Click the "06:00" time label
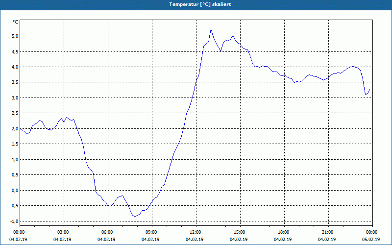Screen dimensions: 392x245 tap(107, 232)
